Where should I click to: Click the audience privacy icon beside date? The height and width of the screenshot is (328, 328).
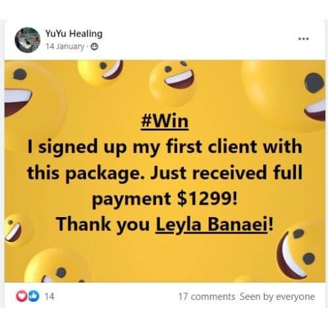point(94,47)
